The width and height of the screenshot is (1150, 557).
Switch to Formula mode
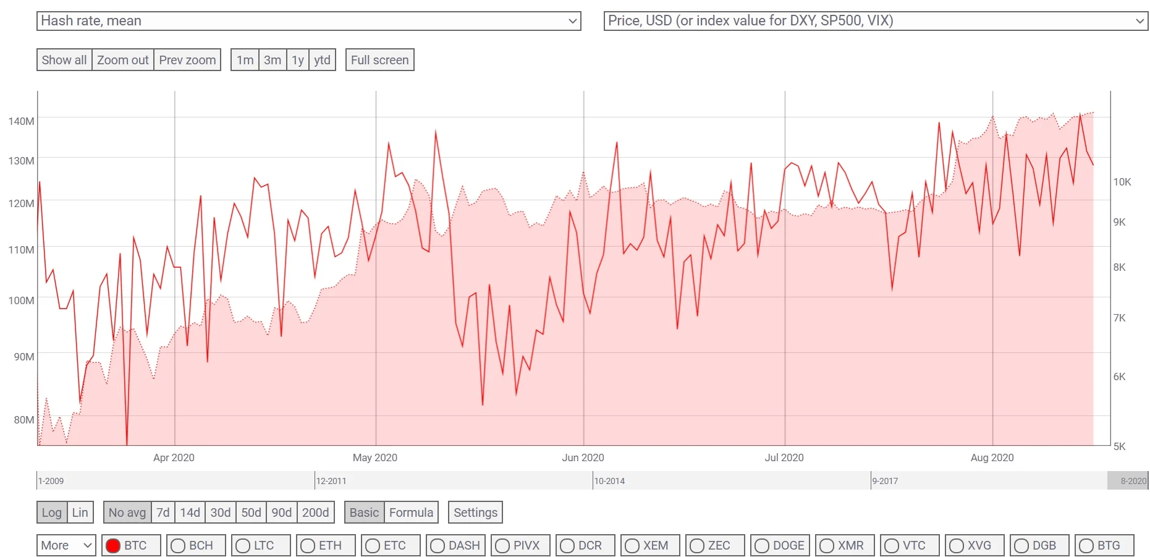pyautogui.click(x=412, y=512)
